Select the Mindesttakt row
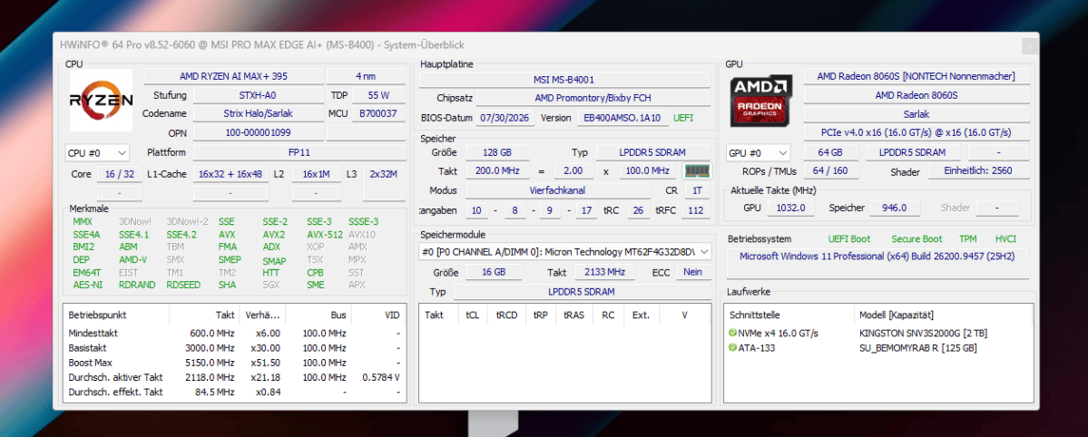 234,333
